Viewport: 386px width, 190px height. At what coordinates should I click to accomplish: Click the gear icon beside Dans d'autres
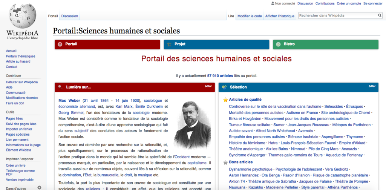[39, 187]
